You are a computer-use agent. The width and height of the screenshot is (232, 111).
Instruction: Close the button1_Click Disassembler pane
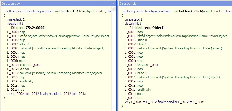pyautogui.click(x=114, y=4)
